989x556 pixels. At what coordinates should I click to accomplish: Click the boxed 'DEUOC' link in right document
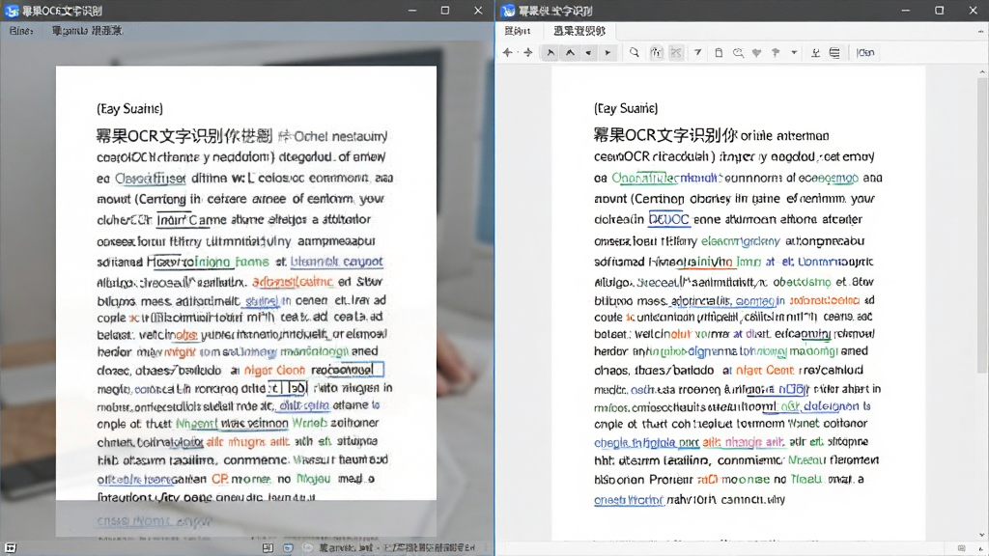(668, 219)
